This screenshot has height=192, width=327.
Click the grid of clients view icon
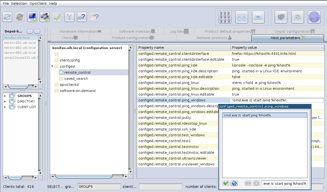pyautogui.click(x=225, y=17)
